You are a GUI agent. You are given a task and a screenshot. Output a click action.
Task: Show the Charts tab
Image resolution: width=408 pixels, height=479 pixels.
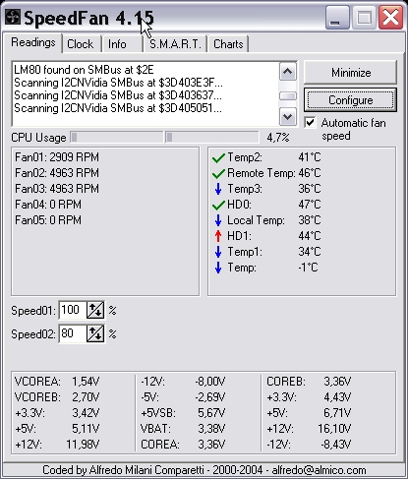(228, 44)
